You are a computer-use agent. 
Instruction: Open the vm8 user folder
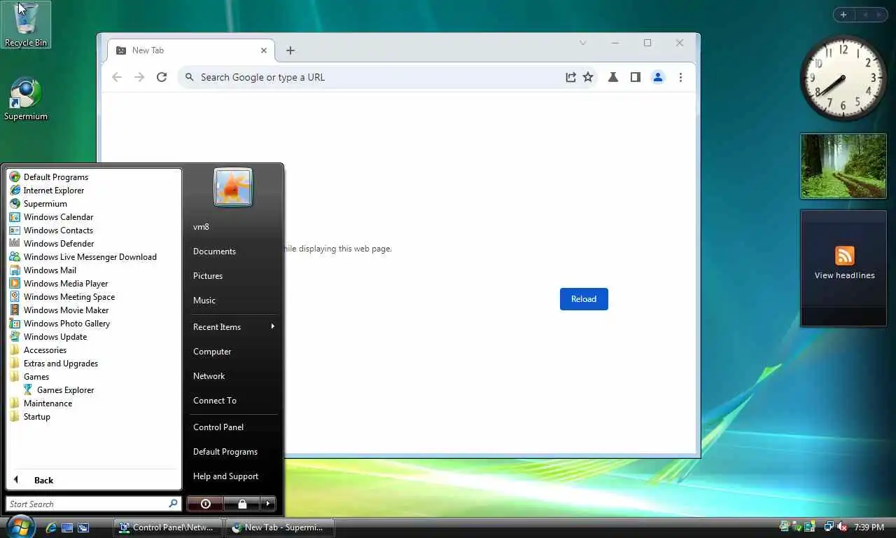201,227
